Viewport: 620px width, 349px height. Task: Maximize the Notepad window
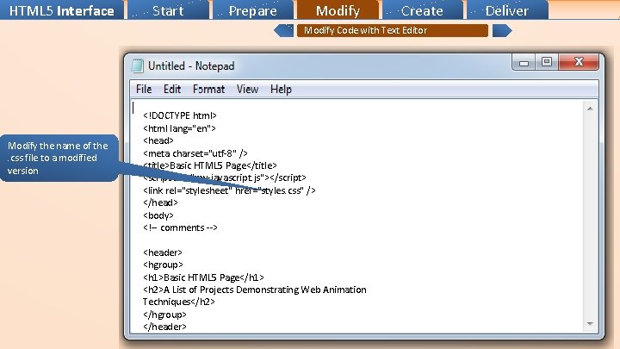click(547, 62)
